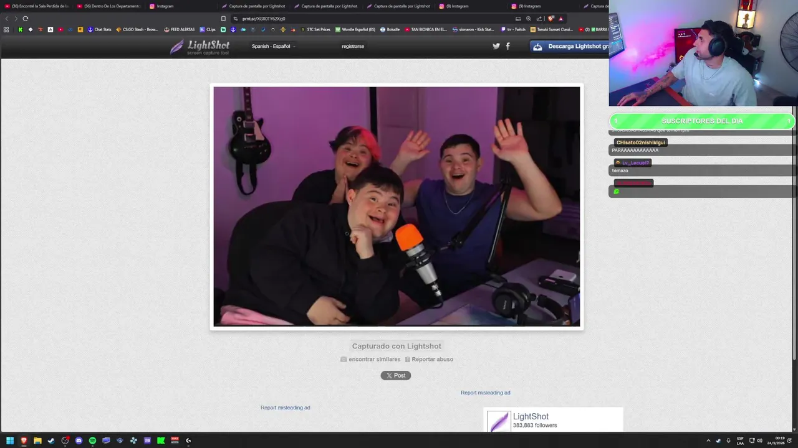Open the network tray icon
The image size is (798, 448).
point(752,441)
